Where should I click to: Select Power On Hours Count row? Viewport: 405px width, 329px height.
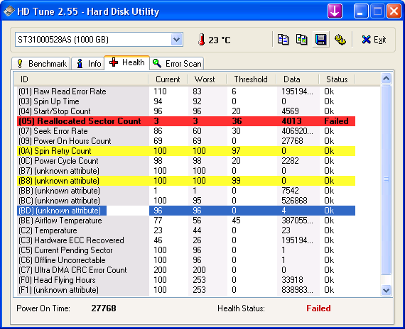[186, 141]
